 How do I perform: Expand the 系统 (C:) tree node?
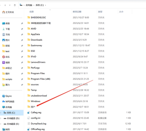1,113
